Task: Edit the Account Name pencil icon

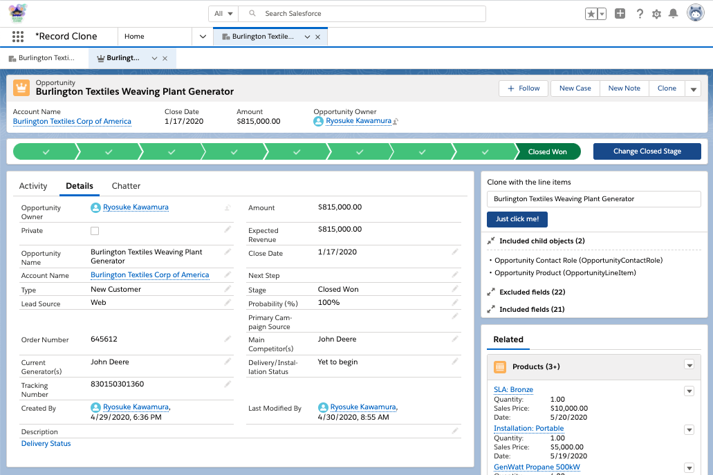Action: pyautogui.click(x=228, y=274)
